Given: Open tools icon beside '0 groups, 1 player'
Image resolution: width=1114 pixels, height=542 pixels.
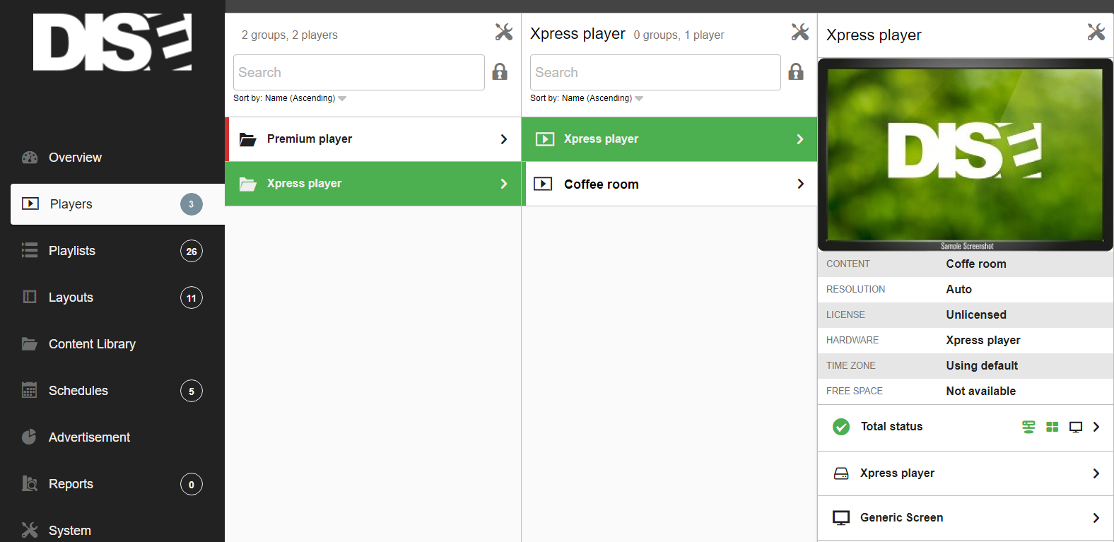Looking at the screenshot, I should (x=800, y=32).
